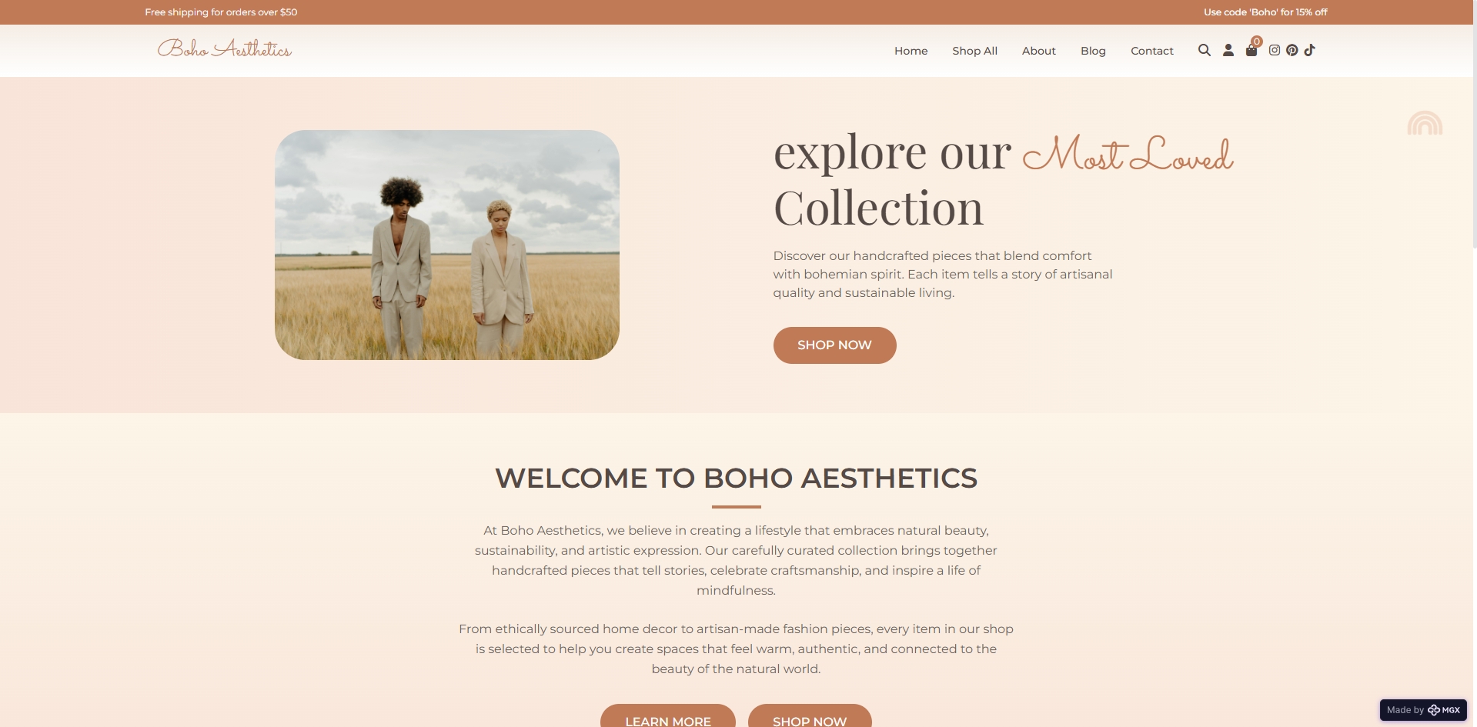This screenshot has height=727, width=1477.
Task: Open the About page link
Action: [x=1038, y=51]
